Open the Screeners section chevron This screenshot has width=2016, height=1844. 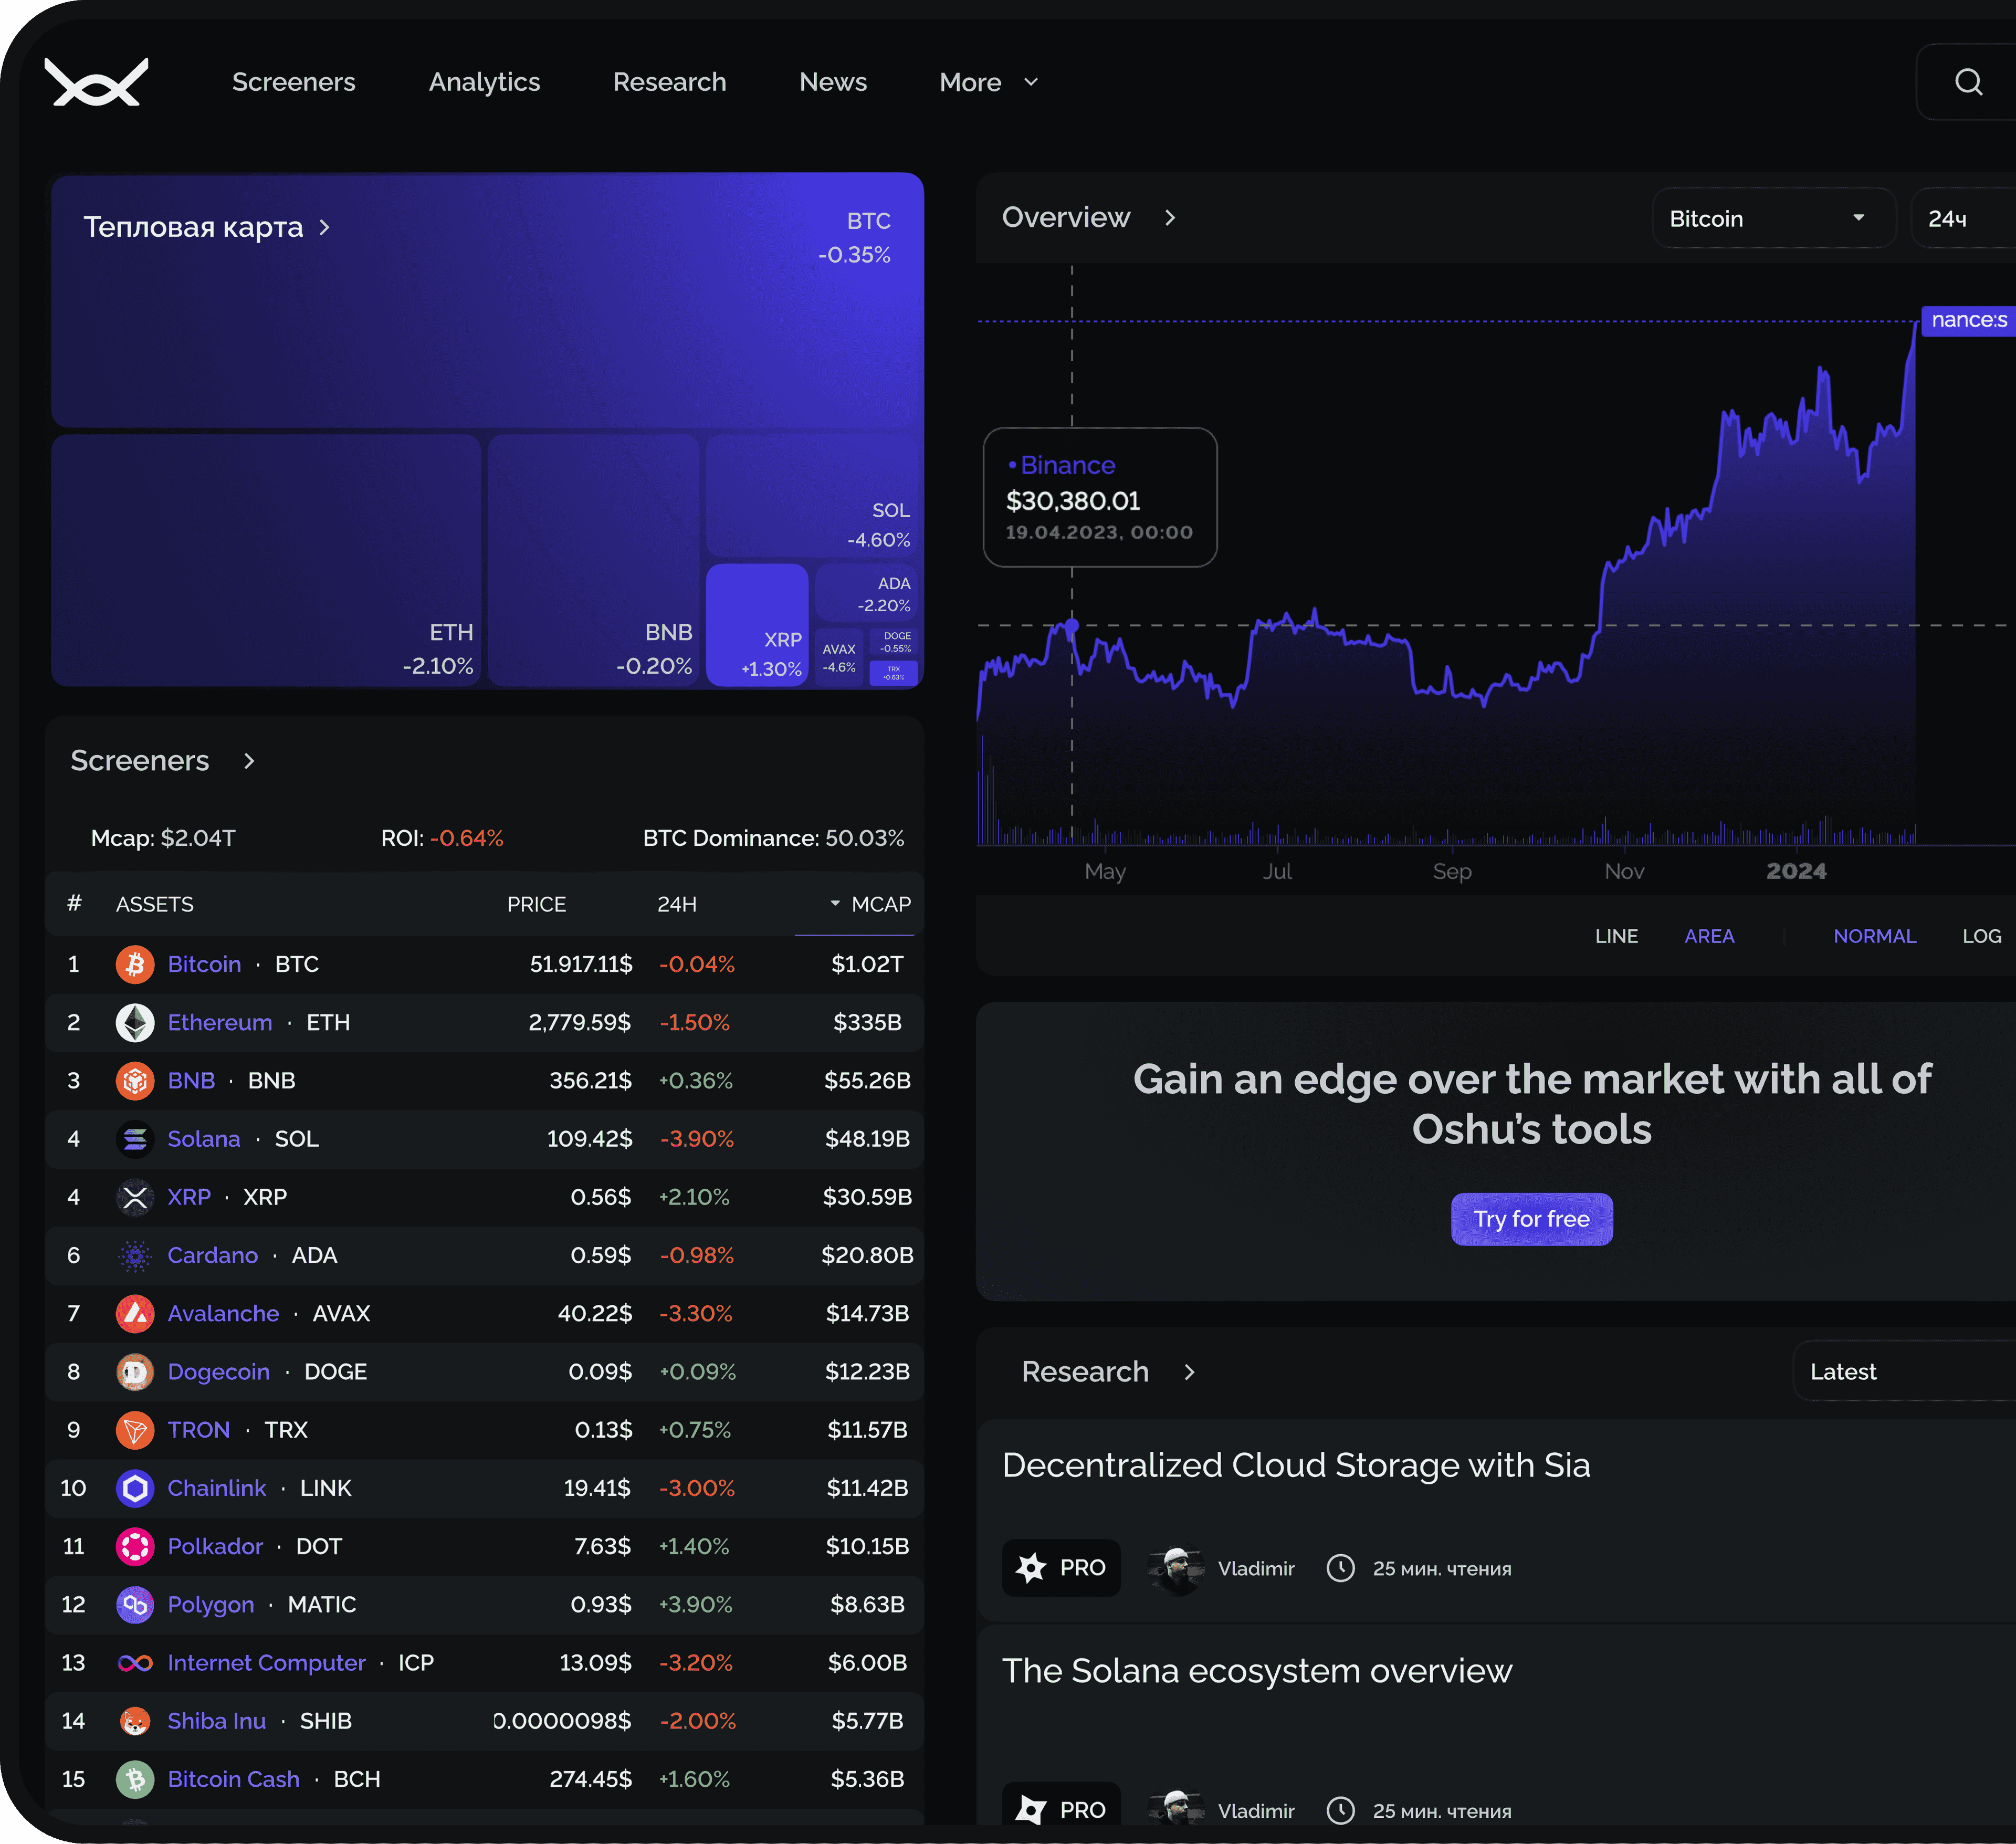(x=249, y=761)
